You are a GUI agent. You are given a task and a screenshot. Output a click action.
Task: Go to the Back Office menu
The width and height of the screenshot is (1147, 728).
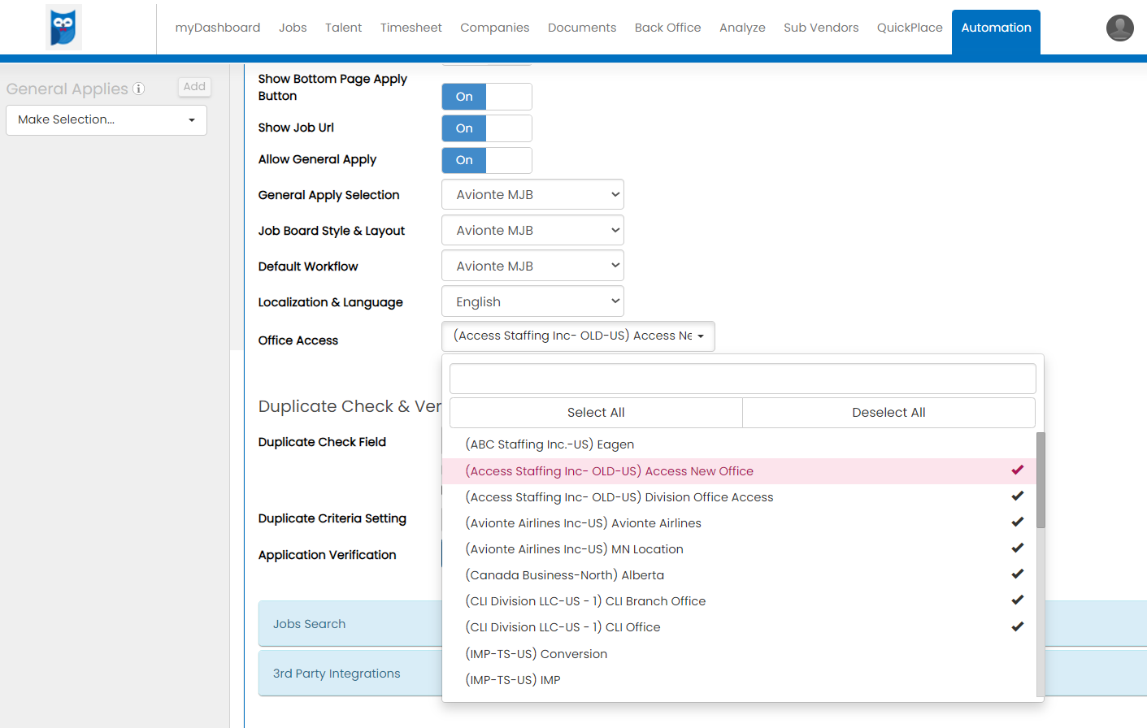667,28
